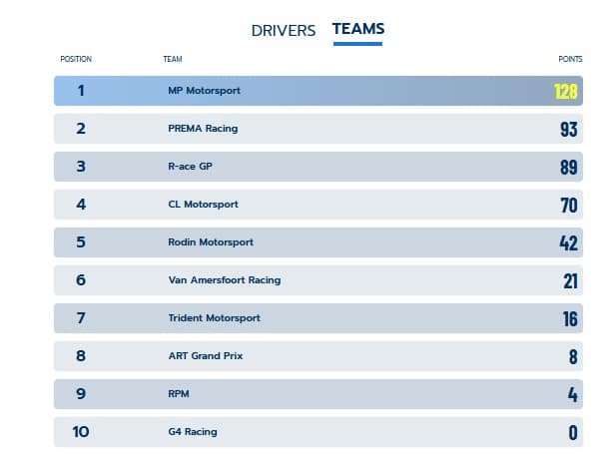Click Rodin Motorsport's 42 points value
612x470 pixels.
[x=569, y=243]
